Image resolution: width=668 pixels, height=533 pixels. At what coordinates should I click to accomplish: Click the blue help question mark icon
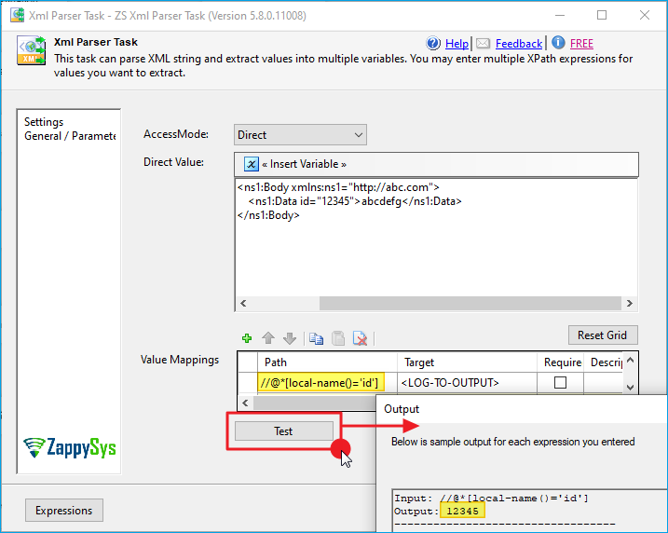pyautogui.click(x=433, y=44)
